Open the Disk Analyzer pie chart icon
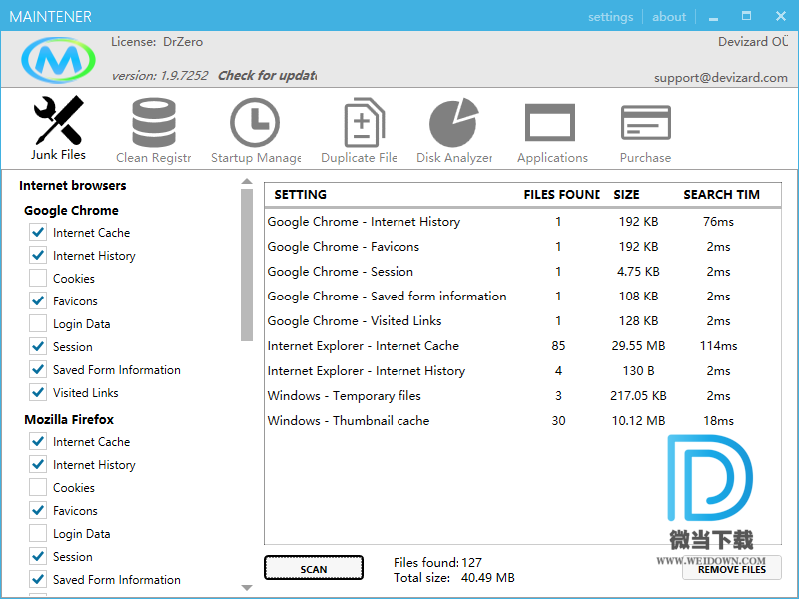This screenshot has width=799, height=599. 454,122
